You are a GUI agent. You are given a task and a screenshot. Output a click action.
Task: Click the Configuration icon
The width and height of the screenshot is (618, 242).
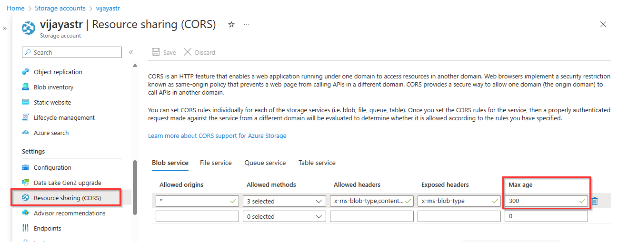tap(26, 167)
